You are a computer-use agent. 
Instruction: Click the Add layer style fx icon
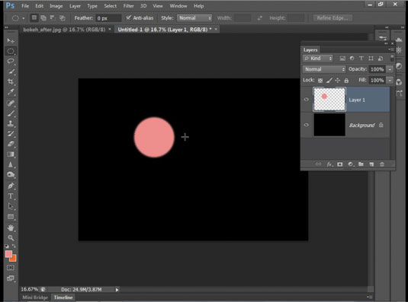[329, 164]
